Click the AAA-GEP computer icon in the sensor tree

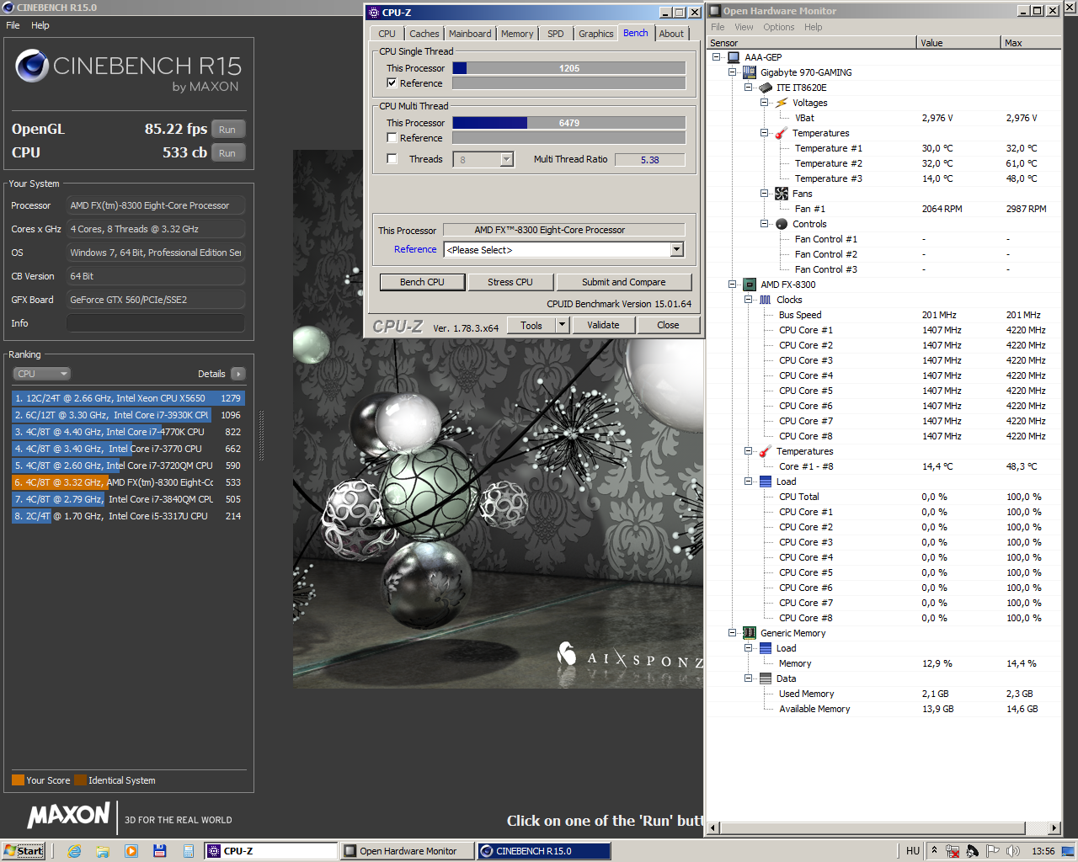click(x=734, y=57)
